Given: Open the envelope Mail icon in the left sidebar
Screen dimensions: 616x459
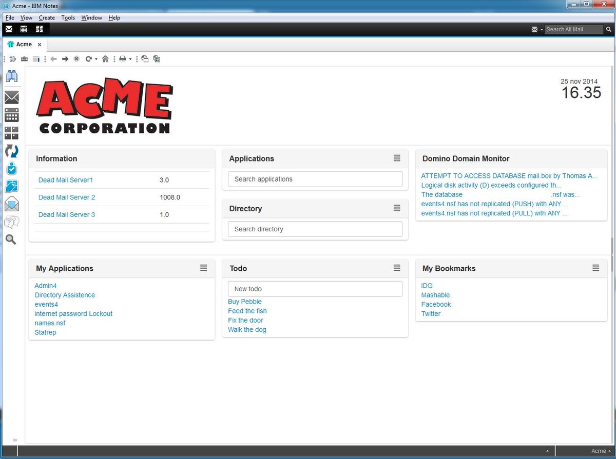Looking at the screenshot, I should click(11, 97).
